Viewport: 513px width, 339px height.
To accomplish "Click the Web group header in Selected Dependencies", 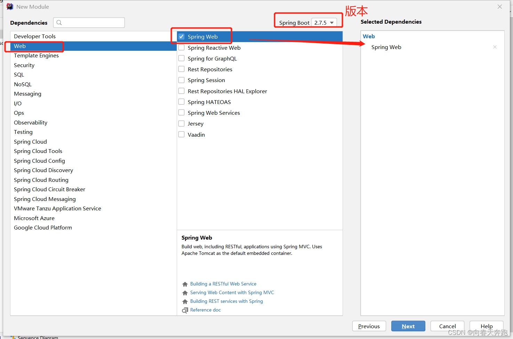I will 369,36.
